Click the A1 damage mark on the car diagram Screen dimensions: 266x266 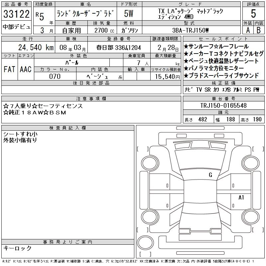click(x=241, y=198)
